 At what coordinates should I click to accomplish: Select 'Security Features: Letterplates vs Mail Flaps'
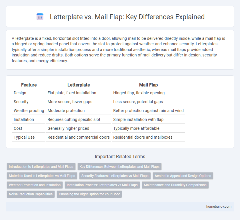[x=115, y=176]
